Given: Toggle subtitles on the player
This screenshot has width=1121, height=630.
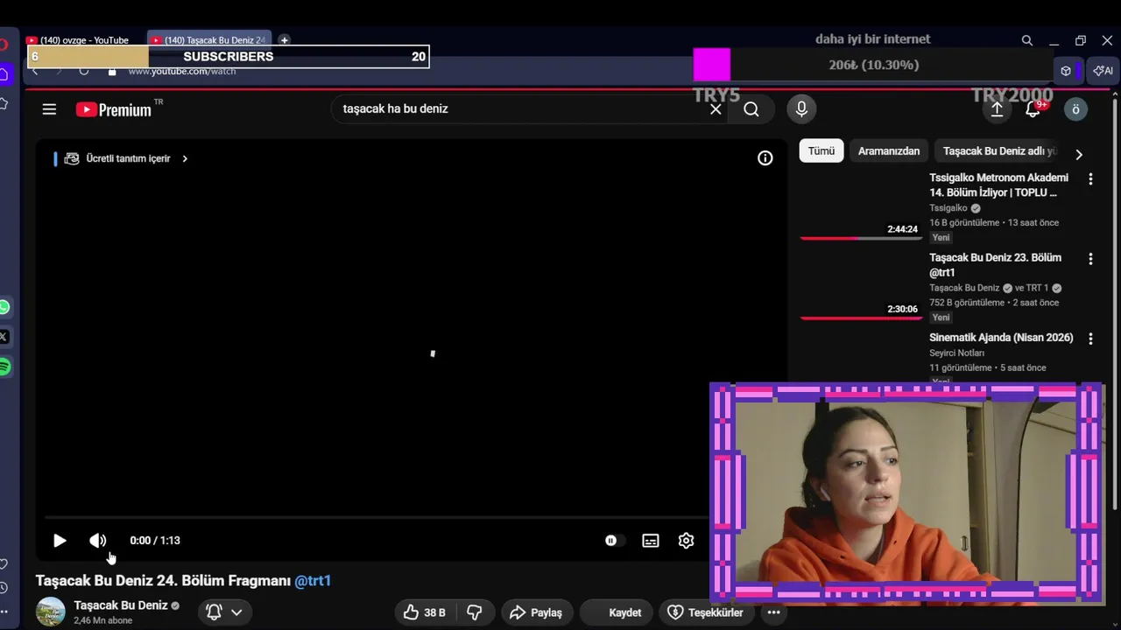Looking at the screenshot, I should point(651,541).
